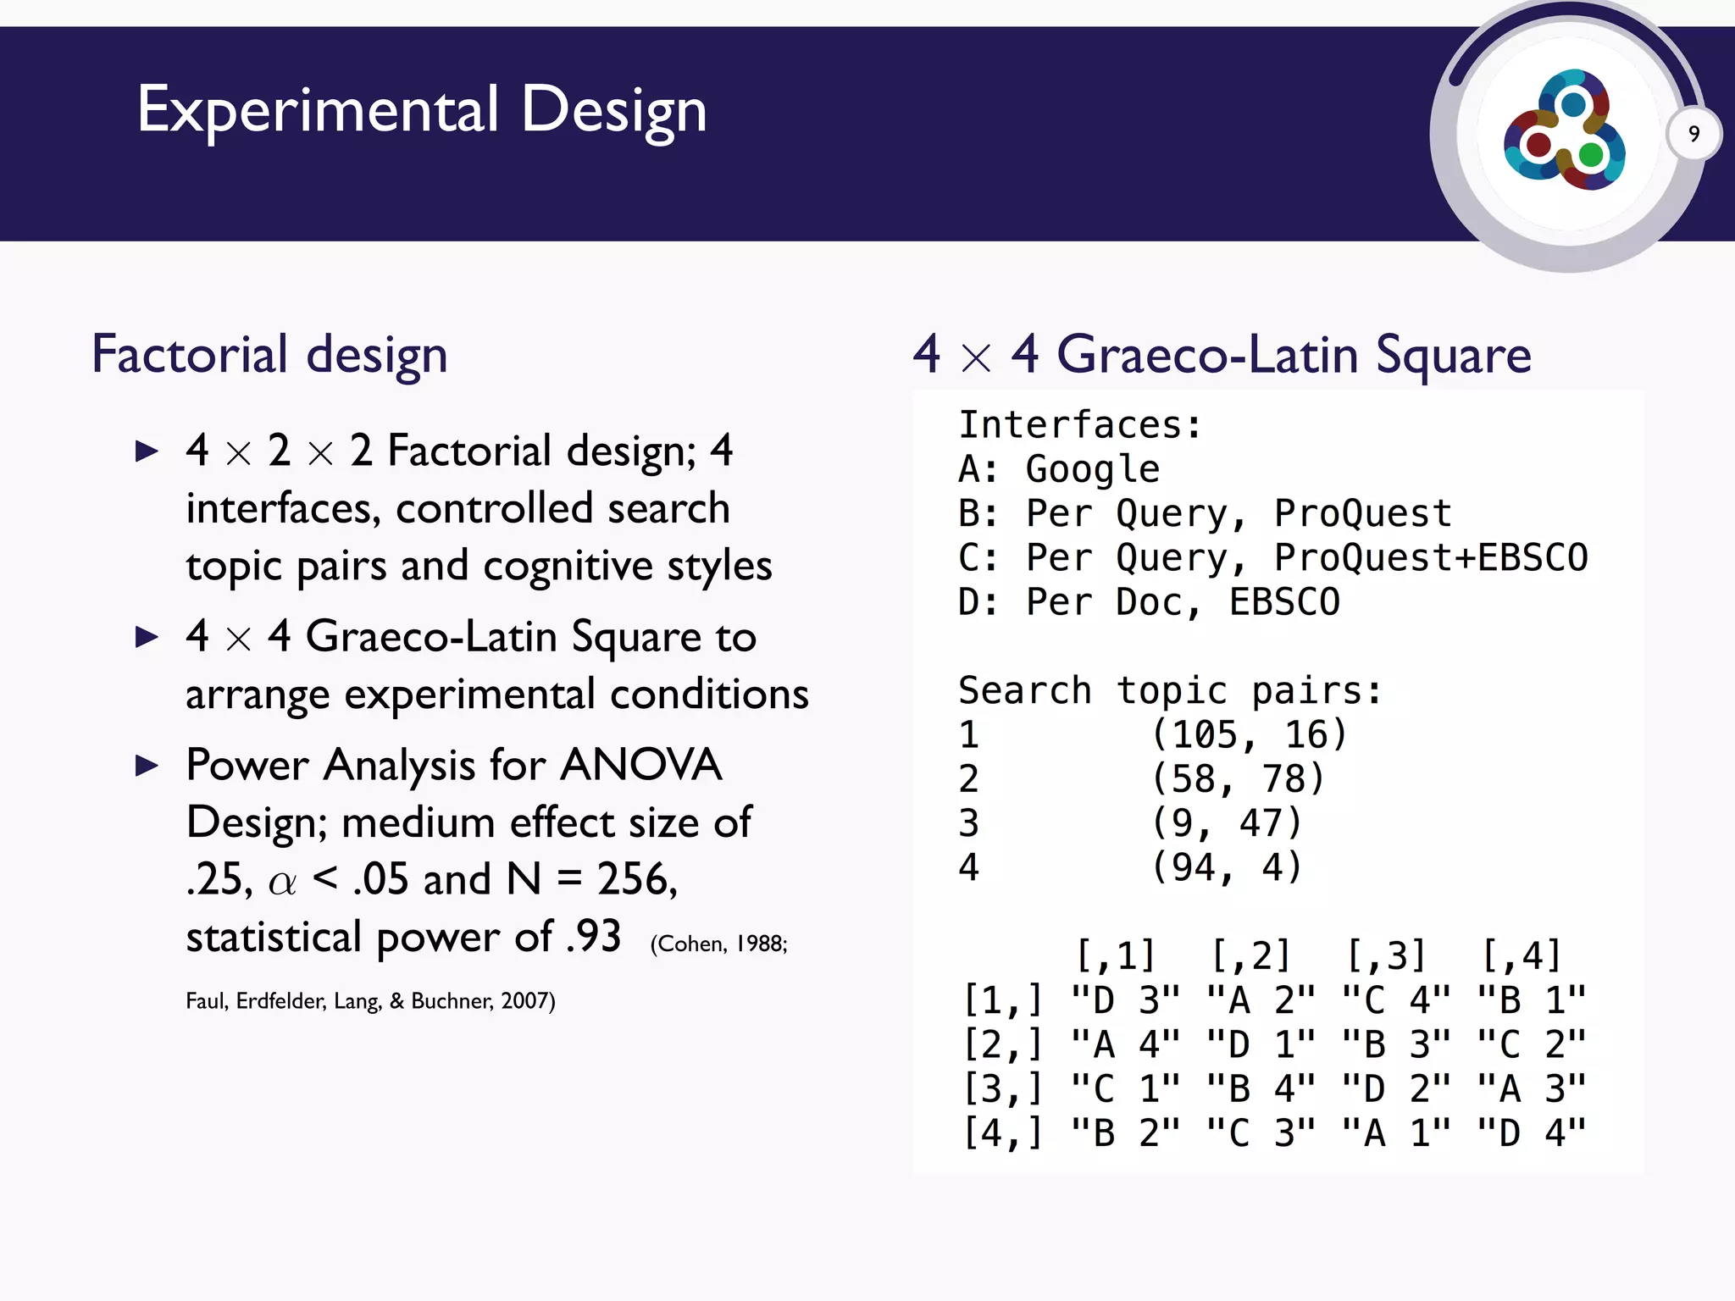This screenshot has width=1735, height=1301.
Task: Click matrix cell "D 3"
Action: [x=1126, y=1000]
